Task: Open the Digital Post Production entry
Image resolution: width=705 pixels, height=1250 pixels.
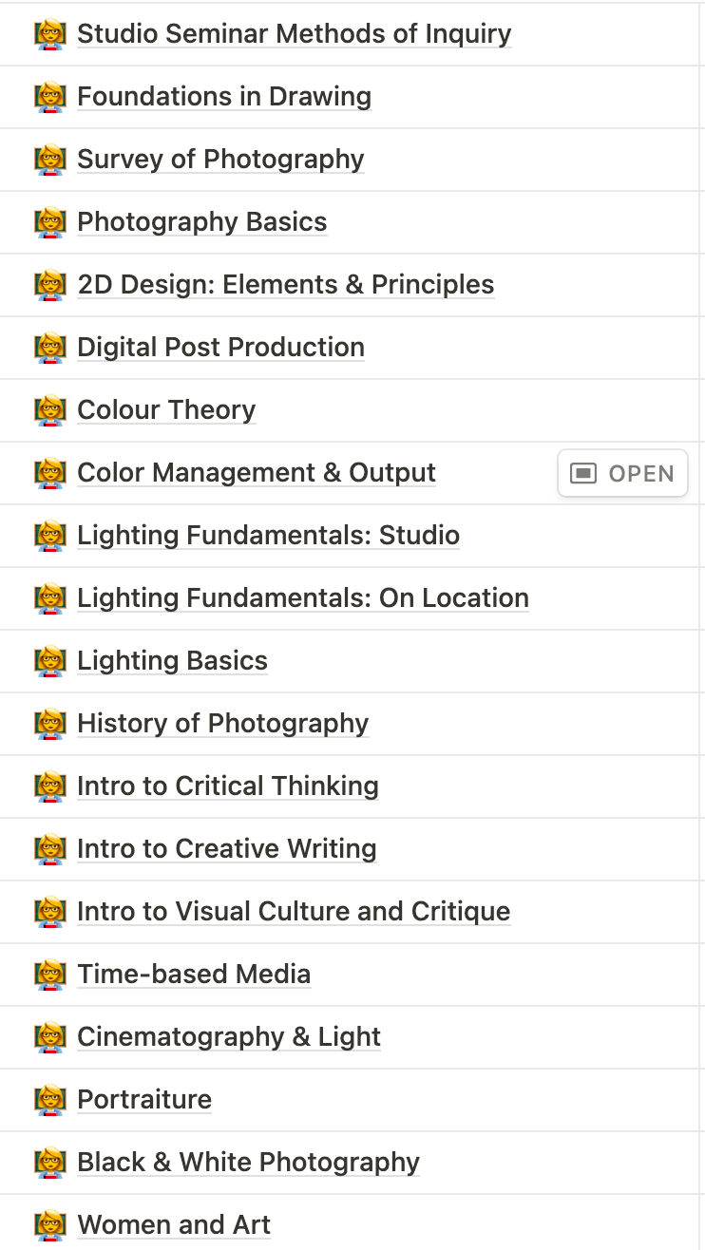Action: tap(221, 348)
